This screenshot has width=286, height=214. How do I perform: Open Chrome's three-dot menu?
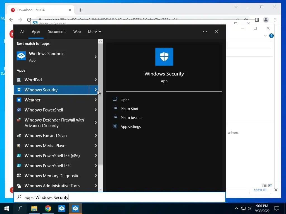click(275, 20)
